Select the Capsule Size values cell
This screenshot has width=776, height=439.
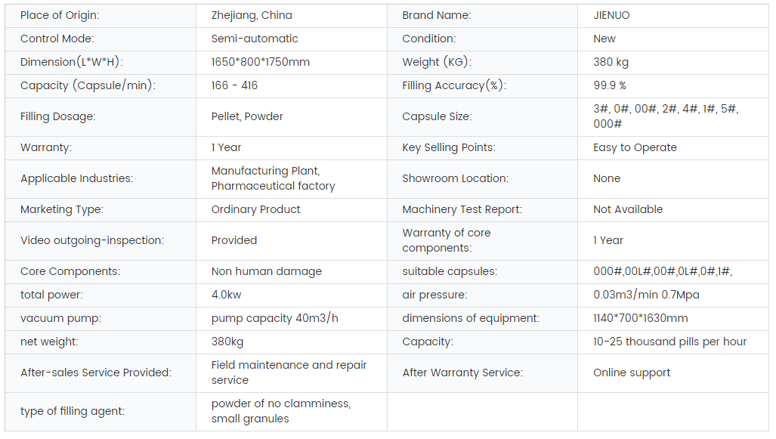[673, 117]
